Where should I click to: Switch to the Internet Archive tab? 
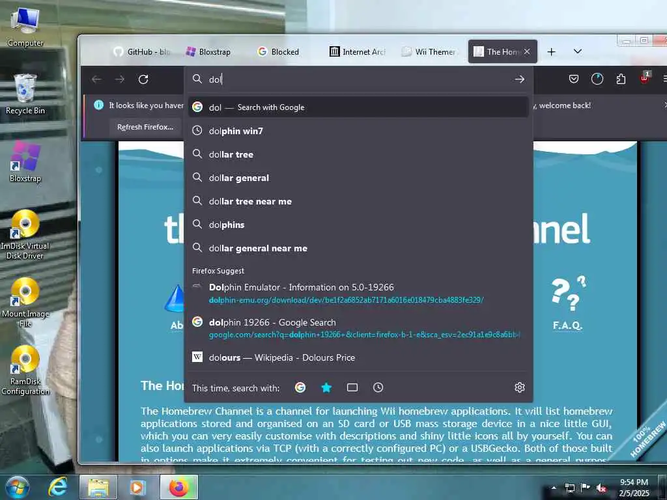[358, 52]
